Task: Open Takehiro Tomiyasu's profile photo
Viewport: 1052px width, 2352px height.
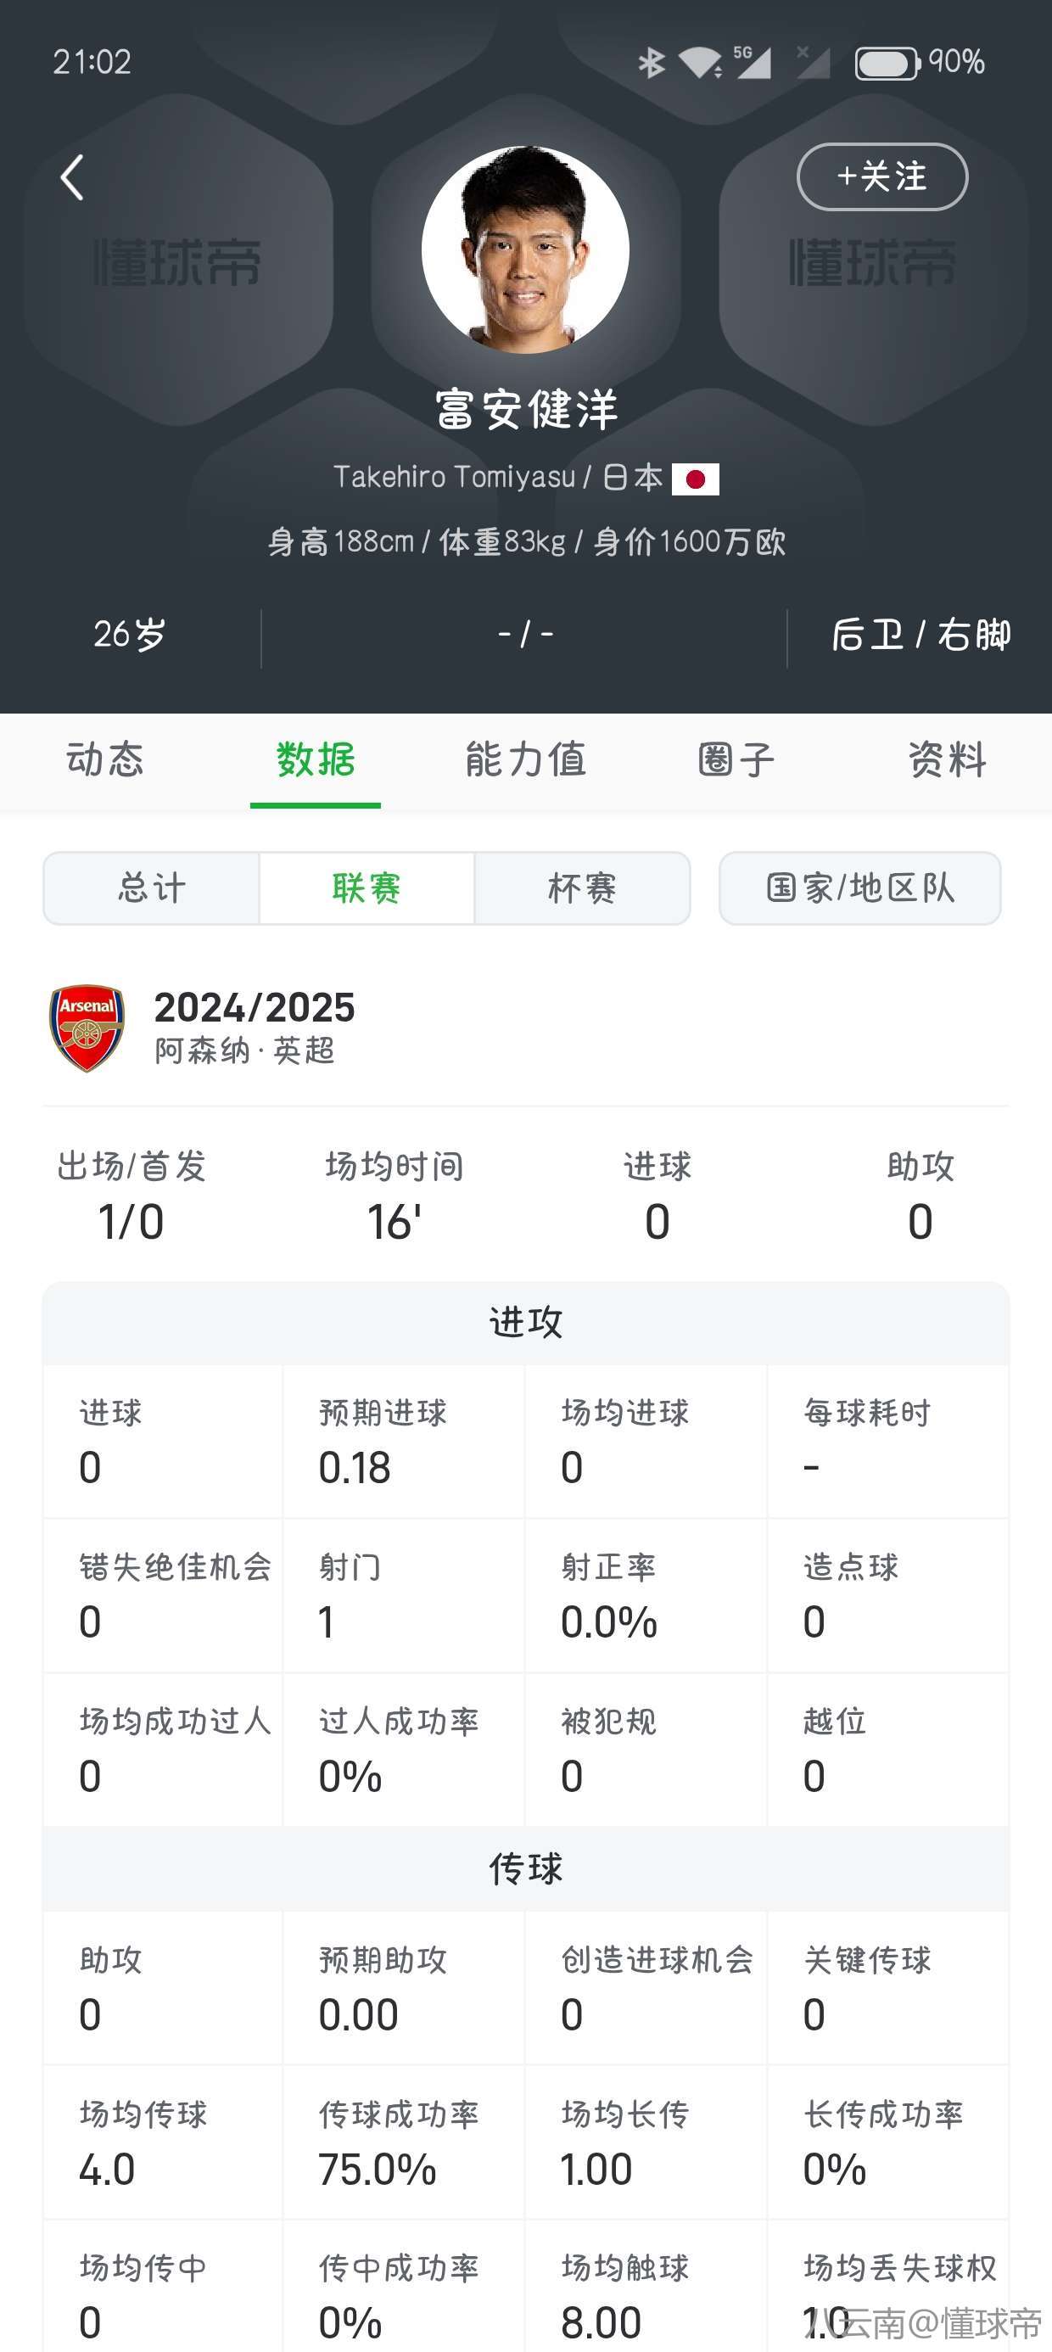Action: 525,249
